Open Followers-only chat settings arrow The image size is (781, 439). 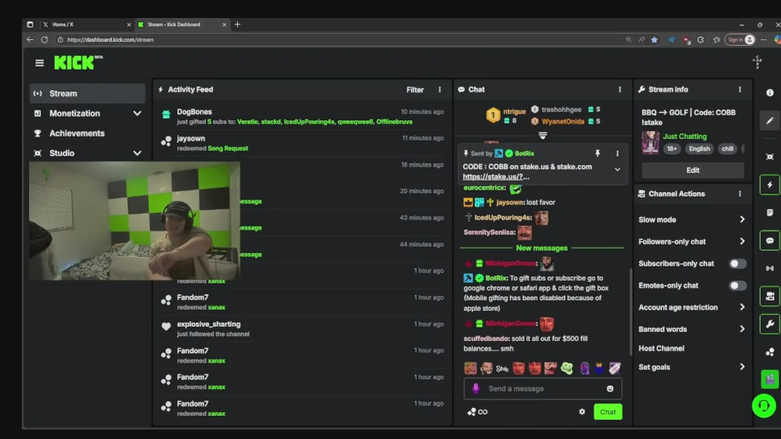[742, 241]
